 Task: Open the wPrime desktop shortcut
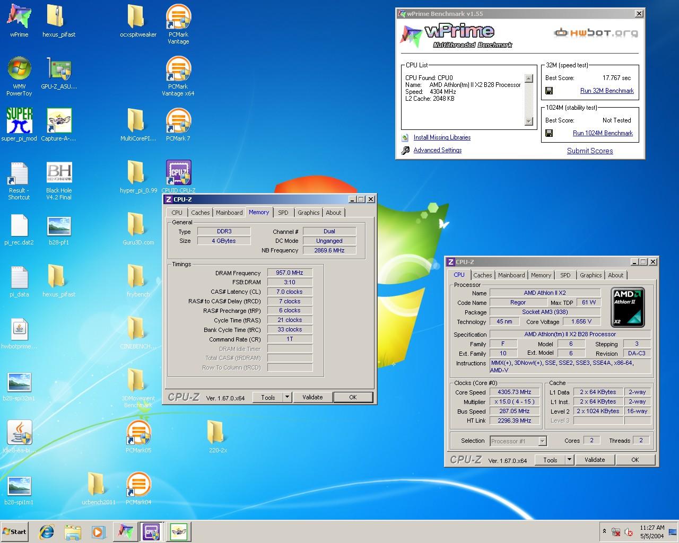19,20
